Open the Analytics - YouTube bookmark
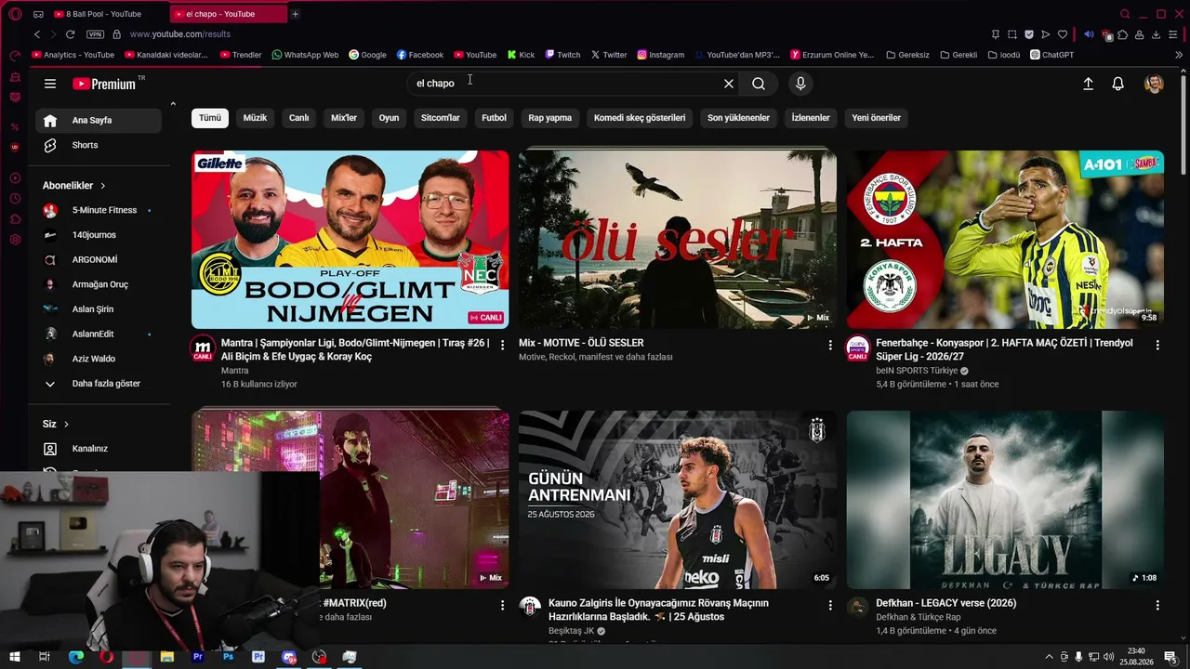 73,55
